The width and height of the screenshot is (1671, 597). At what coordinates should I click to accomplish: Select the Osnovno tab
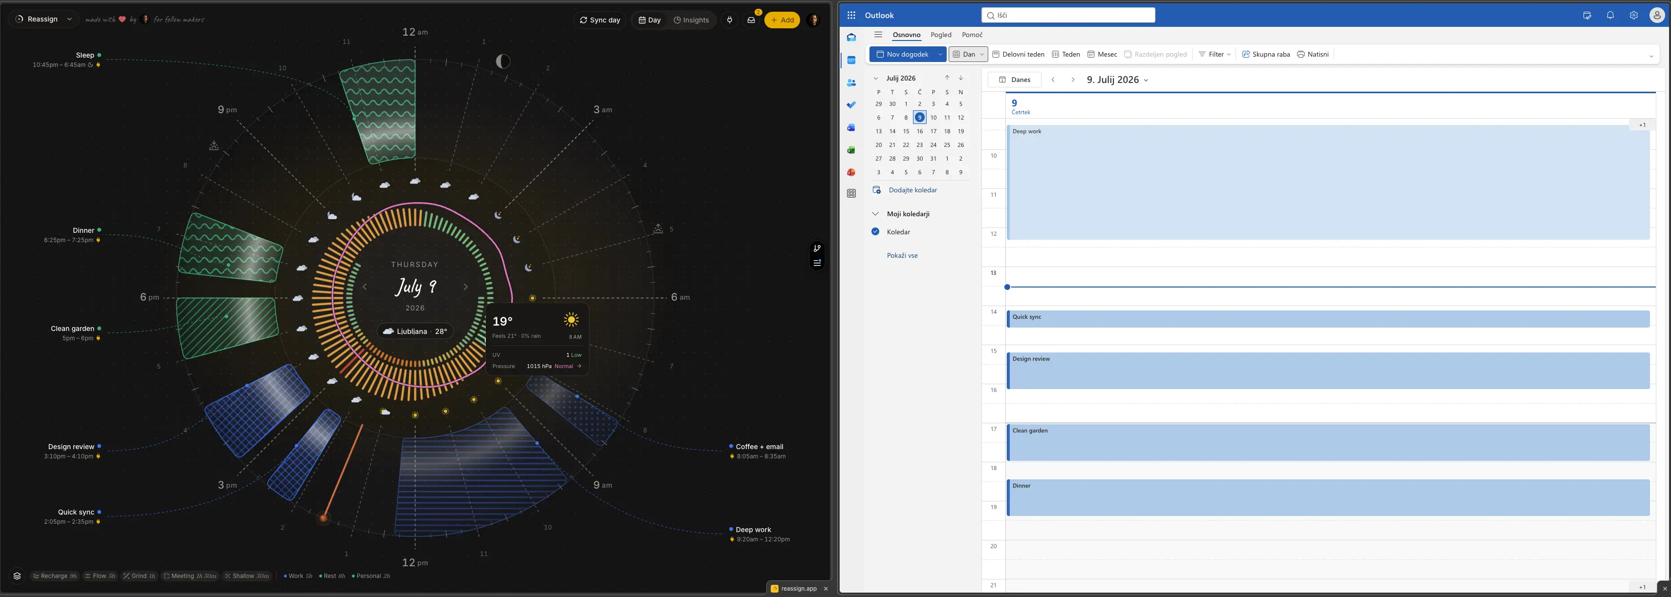point(906,35)
